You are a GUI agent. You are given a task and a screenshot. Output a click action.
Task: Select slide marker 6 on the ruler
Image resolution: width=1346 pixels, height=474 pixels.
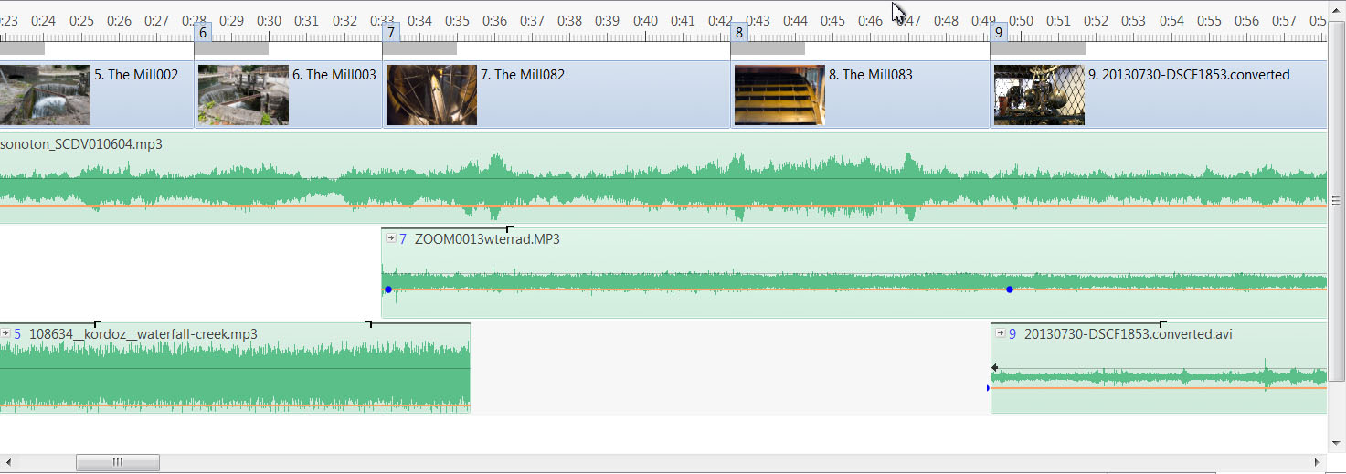pos(203,32)
